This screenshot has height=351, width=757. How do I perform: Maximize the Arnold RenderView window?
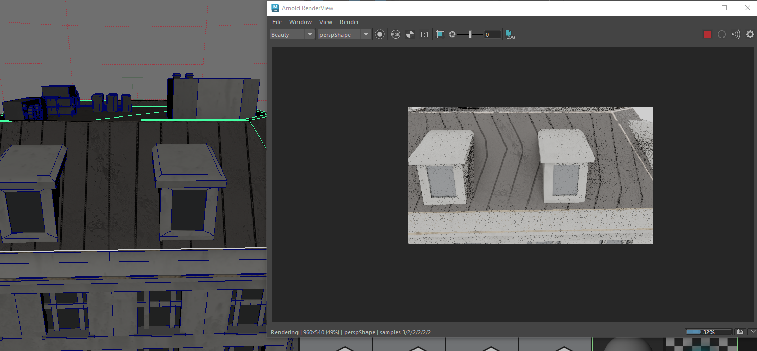(x=724, y=8)
